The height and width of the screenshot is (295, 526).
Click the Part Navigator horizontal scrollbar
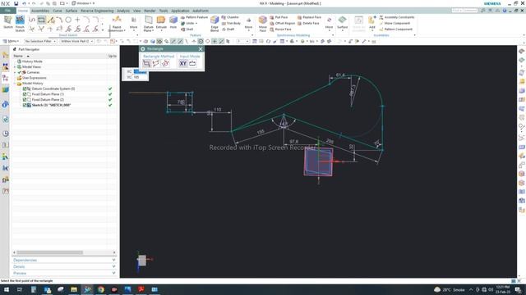coord(49,252)
